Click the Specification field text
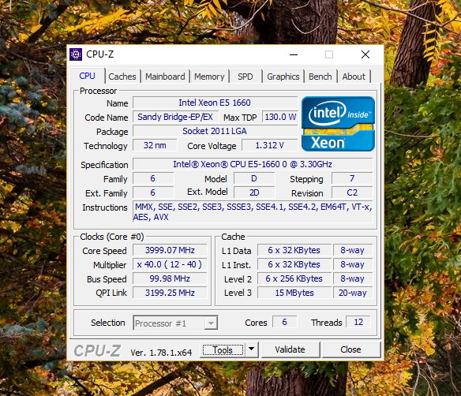This screenshot has width=461, height=396. pyautogui.click(x=253, y=164)
